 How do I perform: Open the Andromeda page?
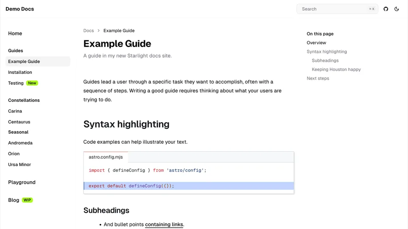pos(20,143)
